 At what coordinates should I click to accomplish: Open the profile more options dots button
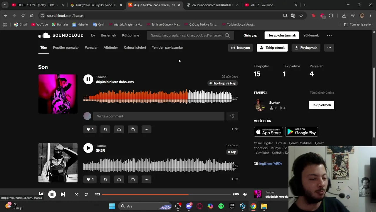pos(329,48)
